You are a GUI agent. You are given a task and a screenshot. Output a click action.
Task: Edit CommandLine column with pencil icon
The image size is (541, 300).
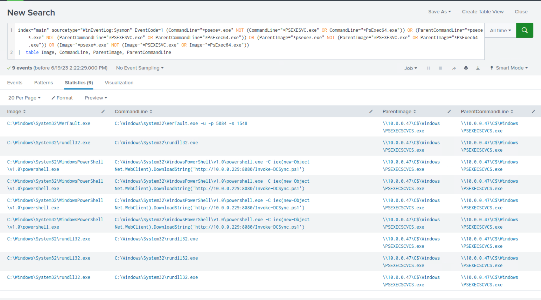tap(371, 111)
